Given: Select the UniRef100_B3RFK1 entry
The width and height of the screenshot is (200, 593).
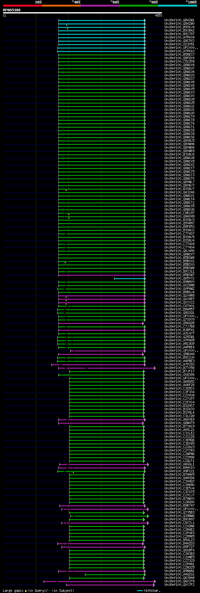Looking at the screenshot, I should coord(179,330).
